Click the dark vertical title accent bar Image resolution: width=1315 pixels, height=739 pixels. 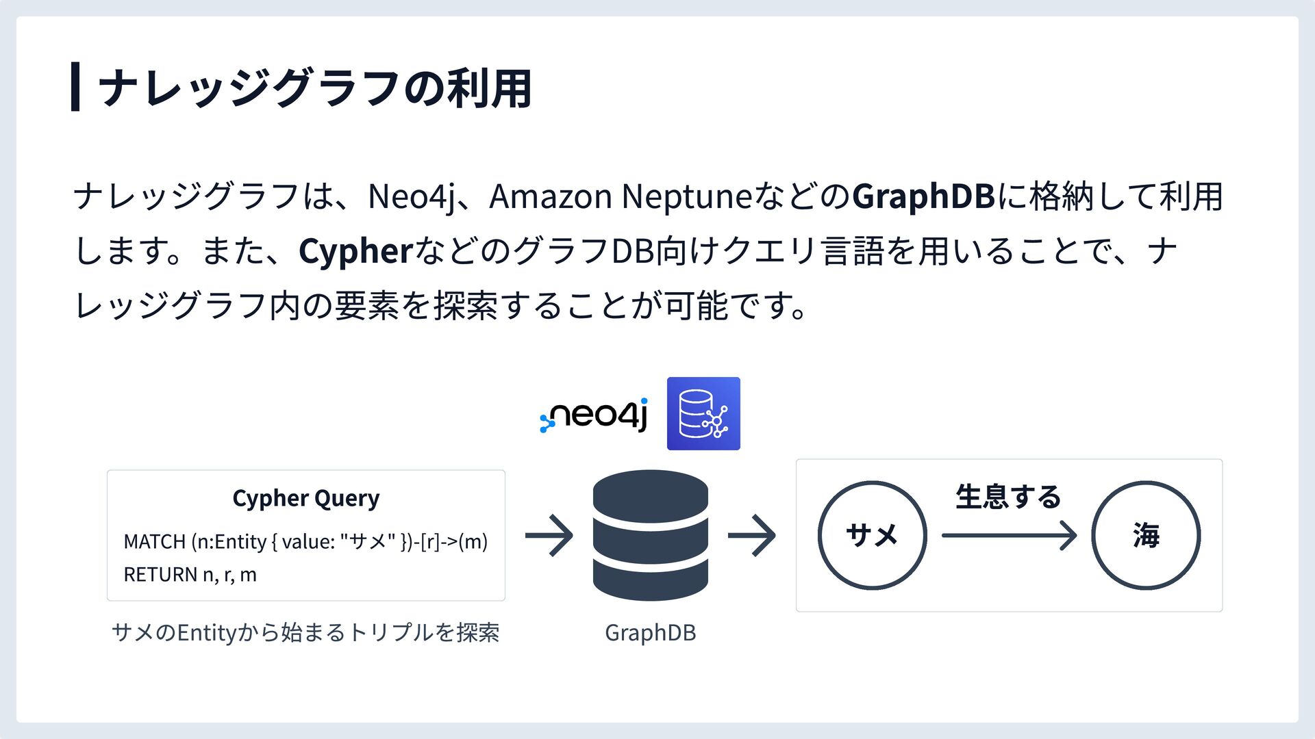pos(75,86)
